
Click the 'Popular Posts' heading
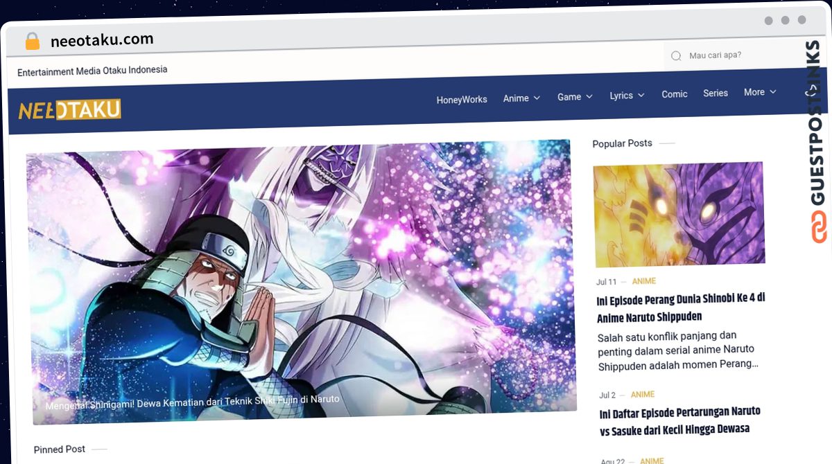(622, 143)
